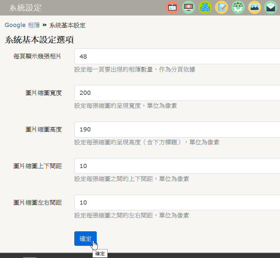Image resolution: width=280 pixels, height=258 pixels.
Task: Click the 每頁顯示幾張相片 field label
Action: [37, 56]
